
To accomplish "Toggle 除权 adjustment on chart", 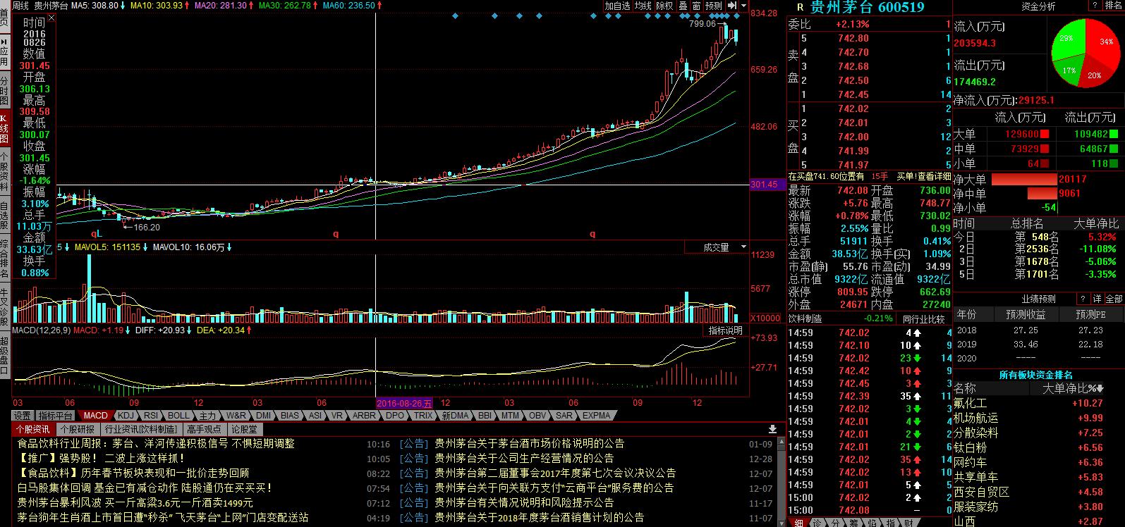I will point(664,6).
